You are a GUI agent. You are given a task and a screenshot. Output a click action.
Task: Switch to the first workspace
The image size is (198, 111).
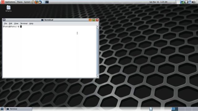click(x=174, y=109)
